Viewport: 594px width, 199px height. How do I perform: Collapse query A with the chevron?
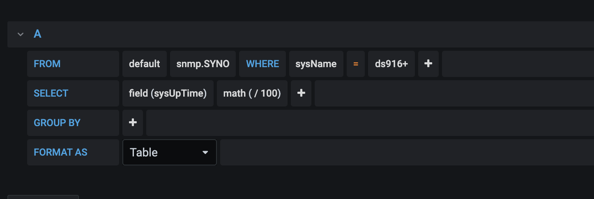[21, 34]
